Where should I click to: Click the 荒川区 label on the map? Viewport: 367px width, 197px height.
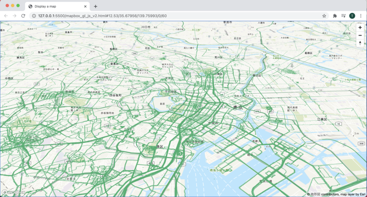click(218, 57)
